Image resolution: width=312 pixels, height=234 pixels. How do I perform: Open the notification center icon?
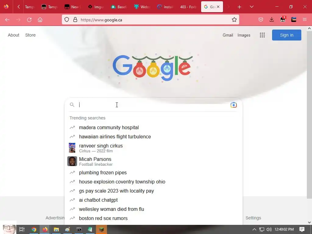click(x=302, y=229)
